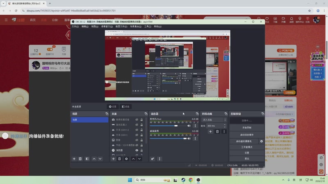Show the 文本 (GDI+) 2 source eye icon
Viewport: 328px width, 184px height.
[x=137, y=130]
